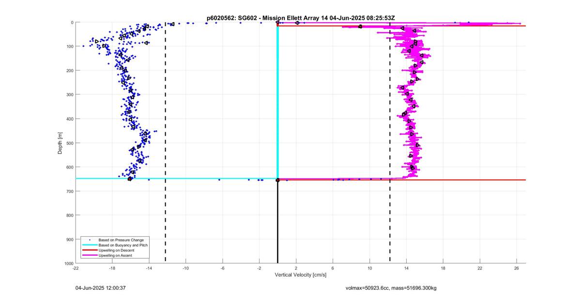
Task: Select the 'Vertical Velocity [cm/s]' x-axis label
Action: [301, 275]
